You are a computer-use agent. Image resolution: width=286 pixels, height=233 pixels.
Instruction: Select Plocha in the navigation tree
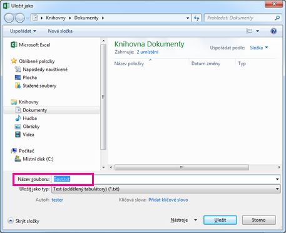click(x=29, y=78)
